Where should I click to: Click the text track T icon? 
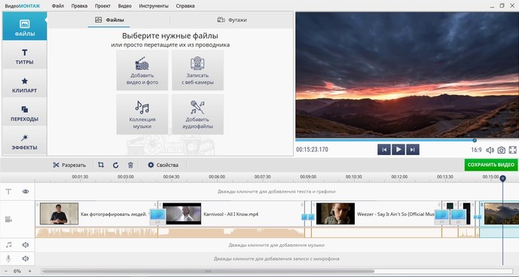tap(8, 191)
